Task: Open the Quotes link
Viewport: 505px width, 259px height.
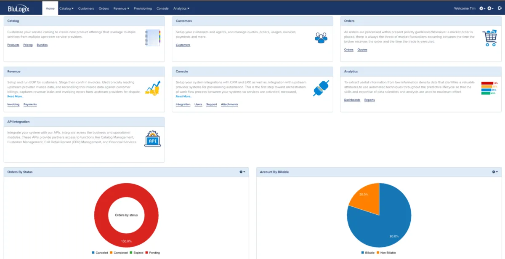Action: tap(362, 50)
